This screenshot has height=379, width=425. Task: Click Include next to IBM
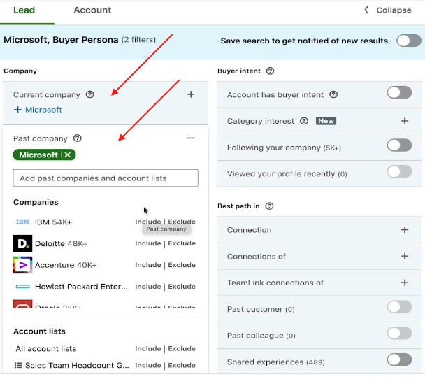(148, 222)
